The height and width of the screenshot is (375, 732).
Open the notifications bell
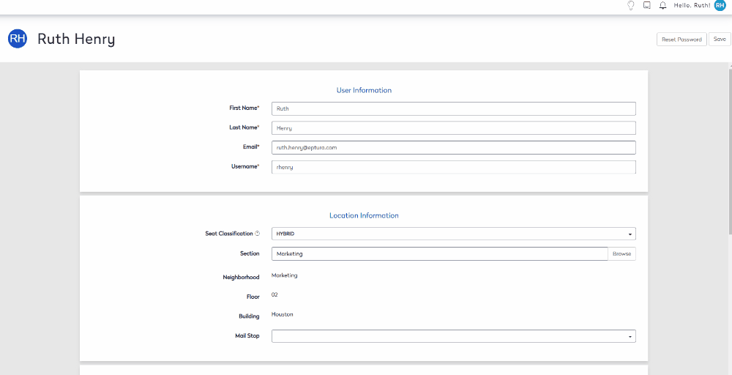point(662,6)
